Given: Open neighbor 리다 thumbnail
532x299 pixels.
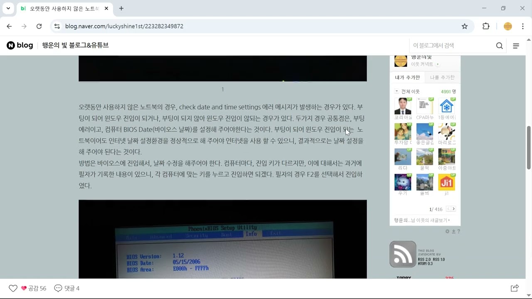Looking at the screenshot, I should click(x=403, y=157).
